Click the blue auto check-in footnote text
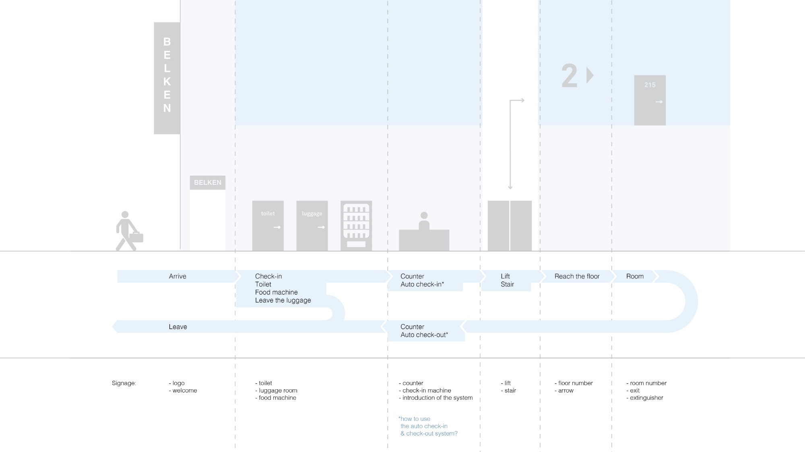This screenshot has height=452, width=805. [428, 426]
